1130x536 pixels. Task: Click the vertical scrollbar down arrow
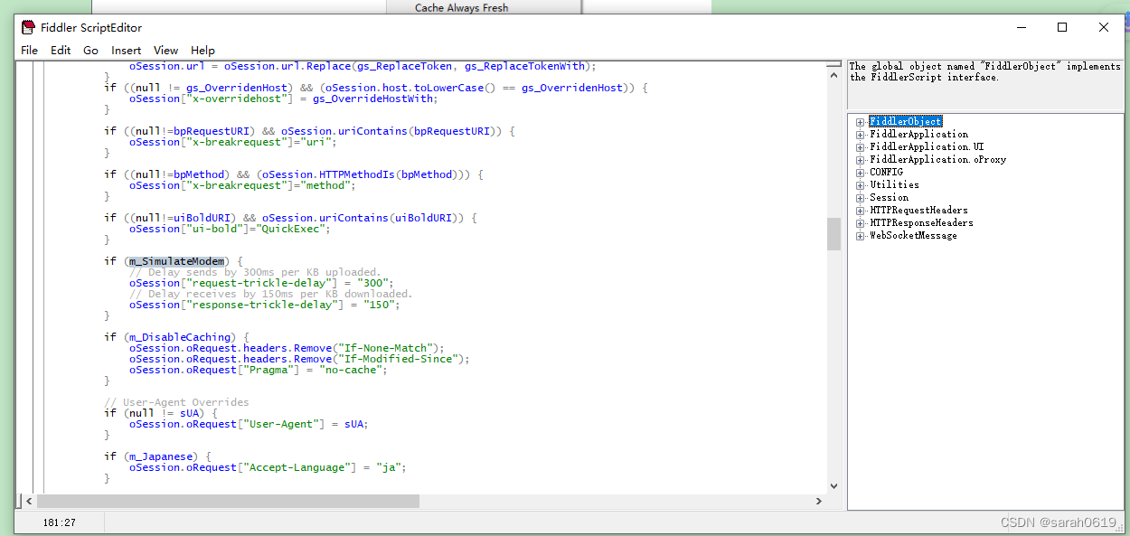tap(833, 486)
